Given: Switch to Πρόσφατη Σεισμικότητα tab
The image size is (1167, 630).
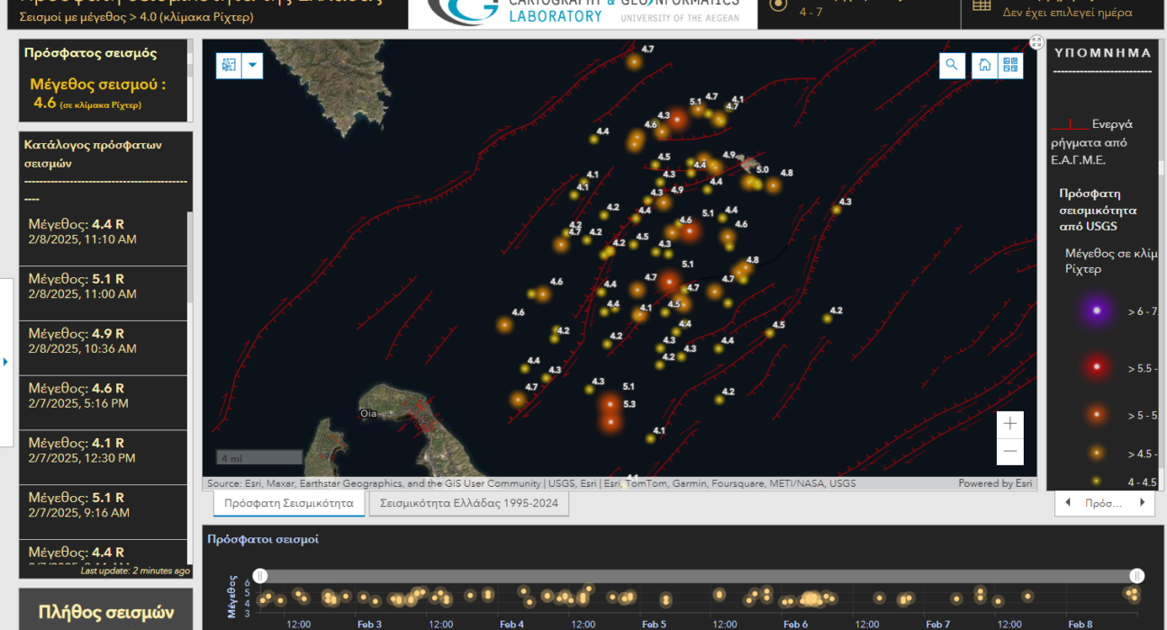Looking at the screenshot, I should 289,503.
